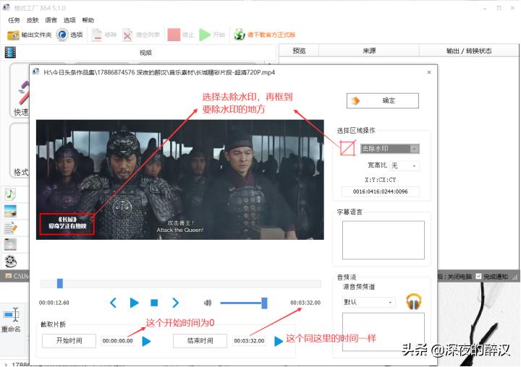Screen dimensions: 521x367
Task: Open the 去除水印 operation dropdown
Action: [x=390, y=149]
